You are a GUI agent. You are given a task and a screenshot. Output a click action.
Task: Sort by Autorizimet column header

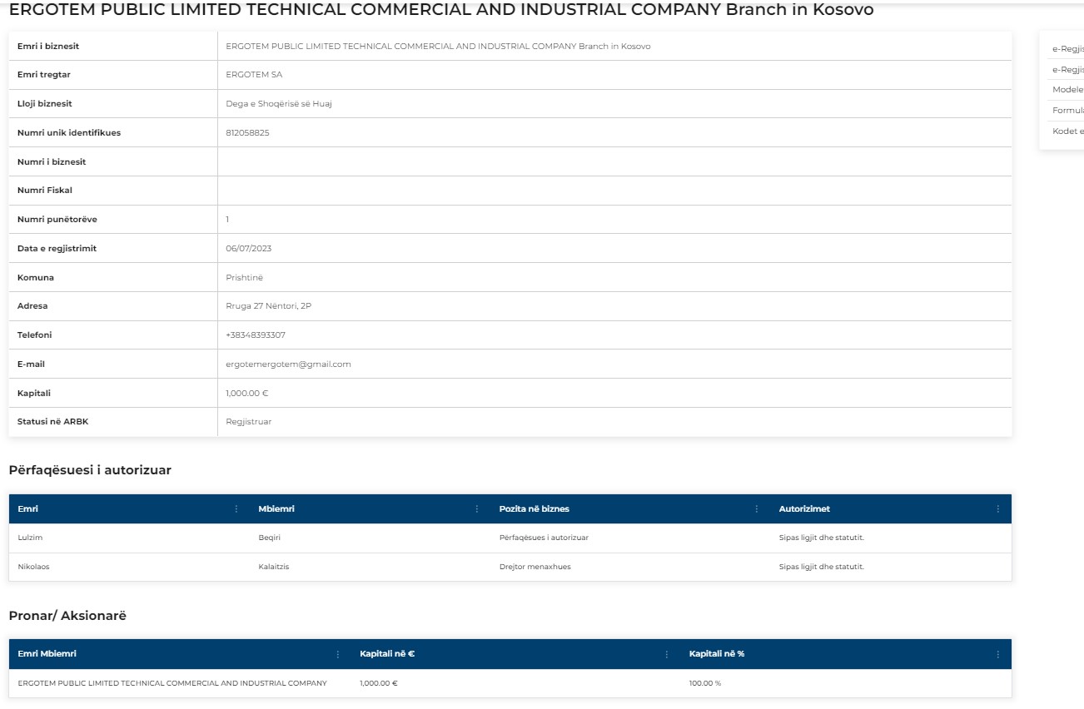click(804, 509)
